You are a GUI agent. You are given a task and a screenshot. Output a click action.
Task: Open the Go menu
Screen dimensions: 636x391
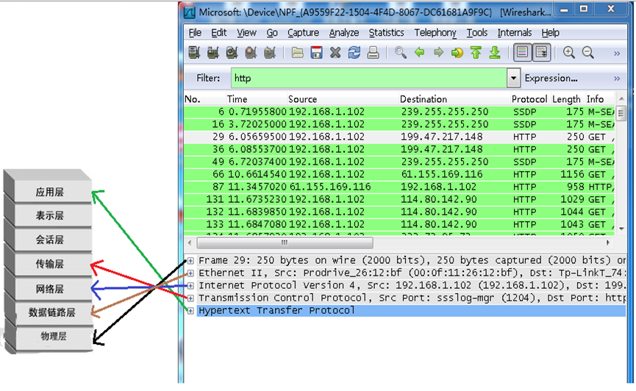pos(272,32)
